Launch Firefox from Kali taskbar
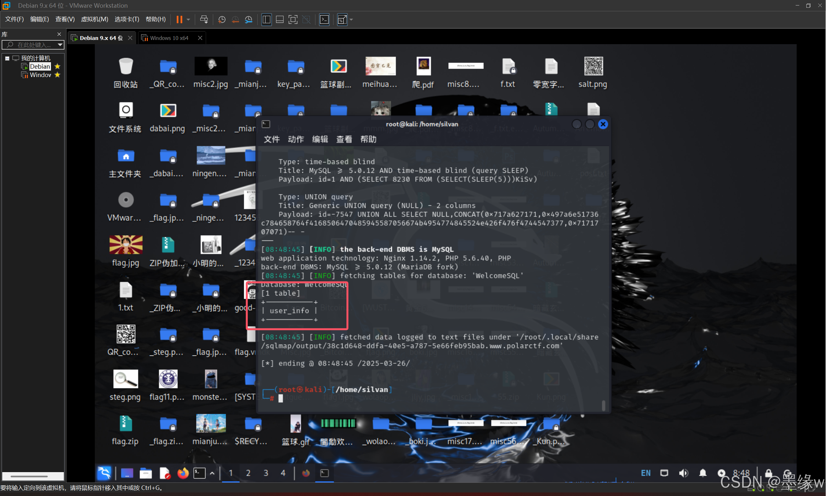826x496 pixels. (x=183, y=472)
